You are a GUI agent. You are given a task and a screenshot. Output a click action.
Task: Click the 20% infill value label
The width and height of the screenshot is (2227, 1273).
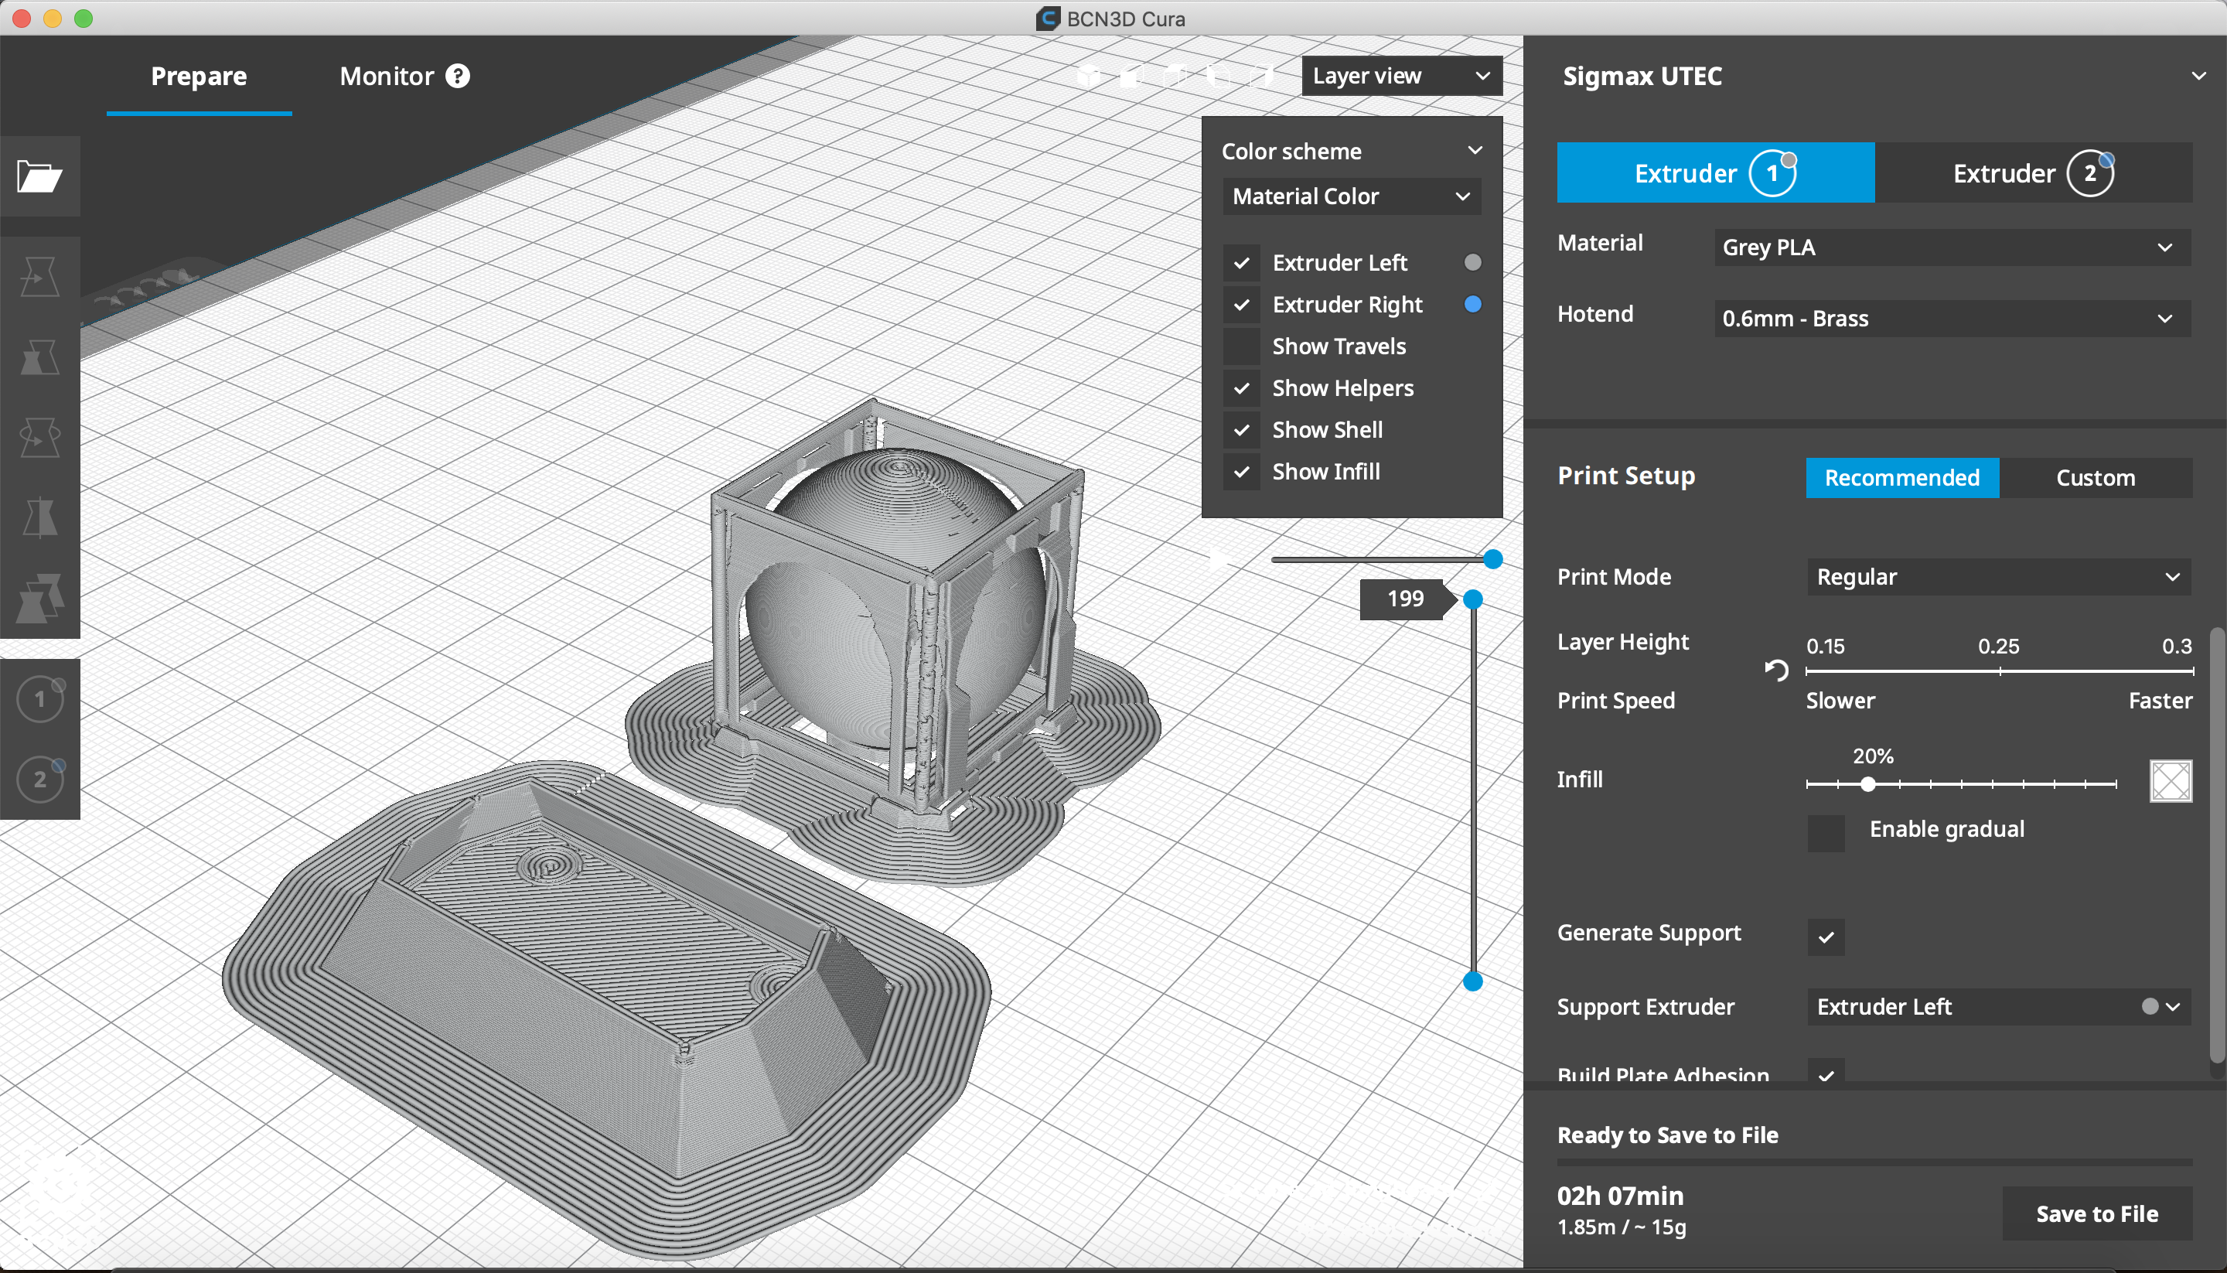point(1872,756)
